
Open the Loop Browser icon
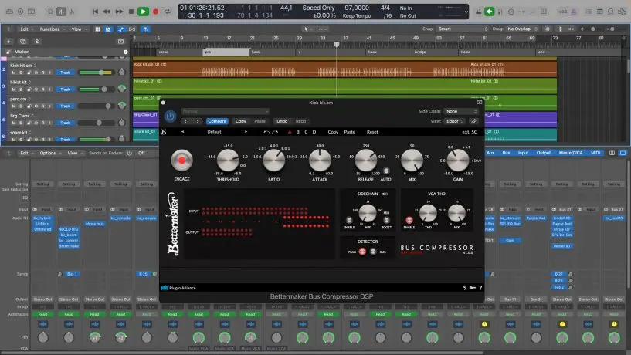pos(610,12)
